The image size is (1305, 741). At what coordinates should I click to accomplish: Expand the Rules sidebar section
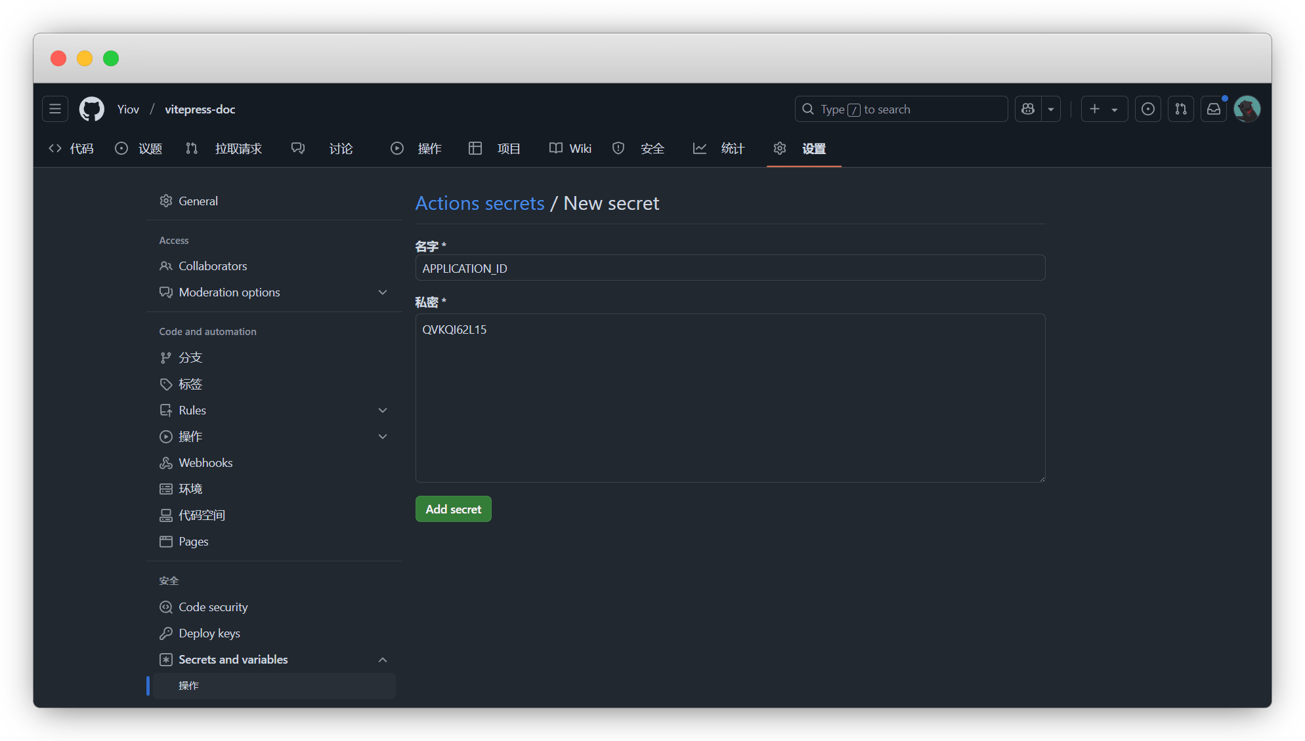tap(383, 411)
